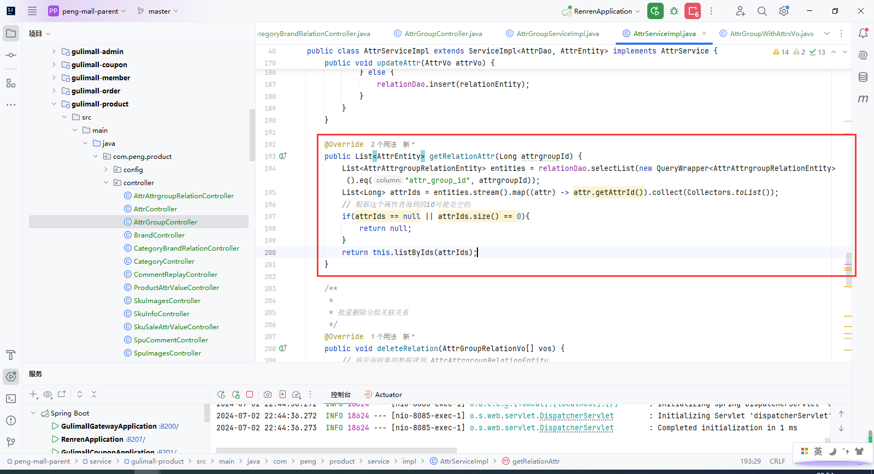Open IDE settings gear
The image size is (874, 474).
tap(784, 11)
